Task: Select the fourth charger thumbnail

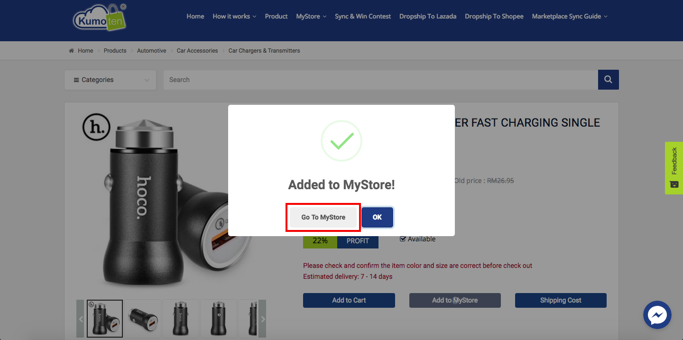Action: (219, 319)
